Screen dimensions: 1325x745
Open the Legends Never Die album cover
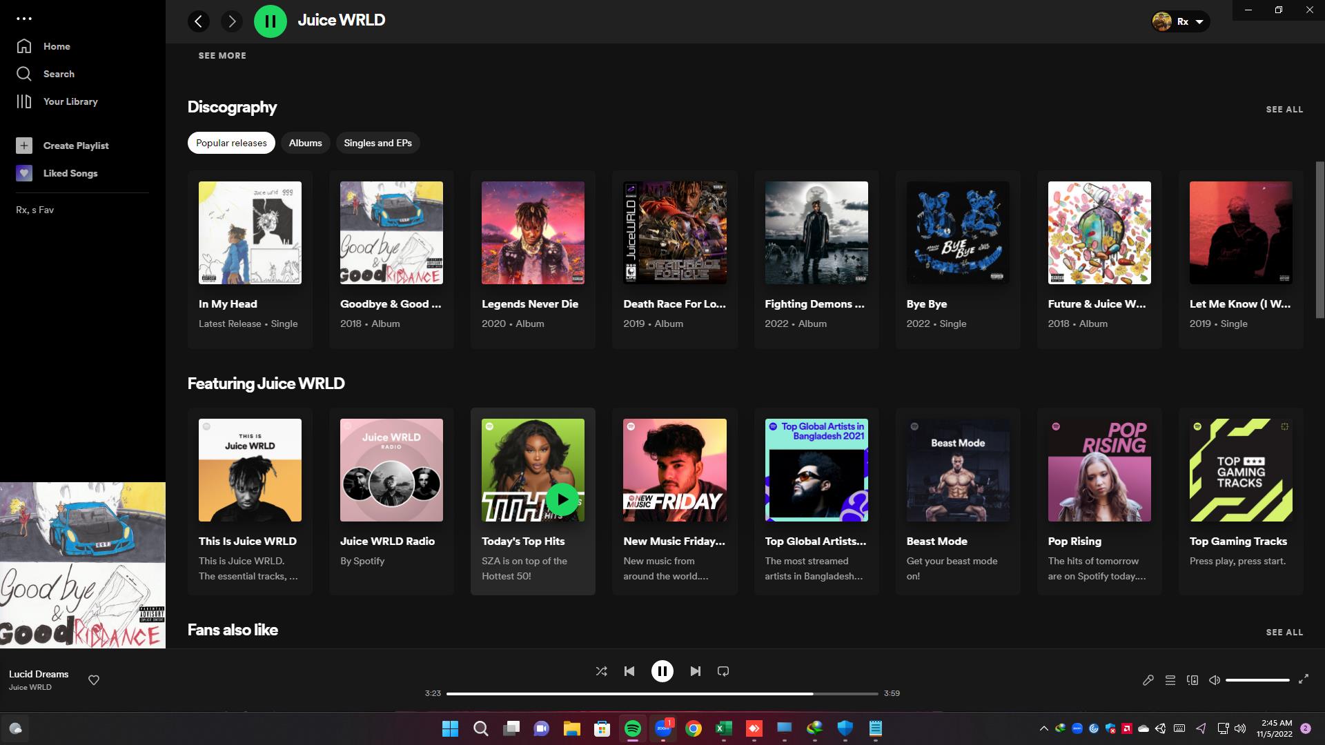533,233
